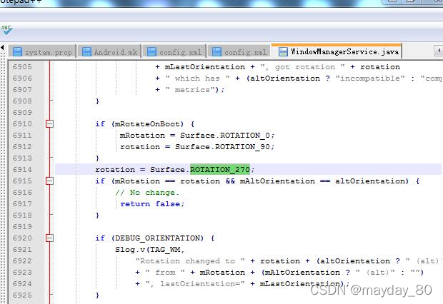Switch to the Android.mk tab
The height and width of the screenshot is (304, 443).
coord(109,52)
